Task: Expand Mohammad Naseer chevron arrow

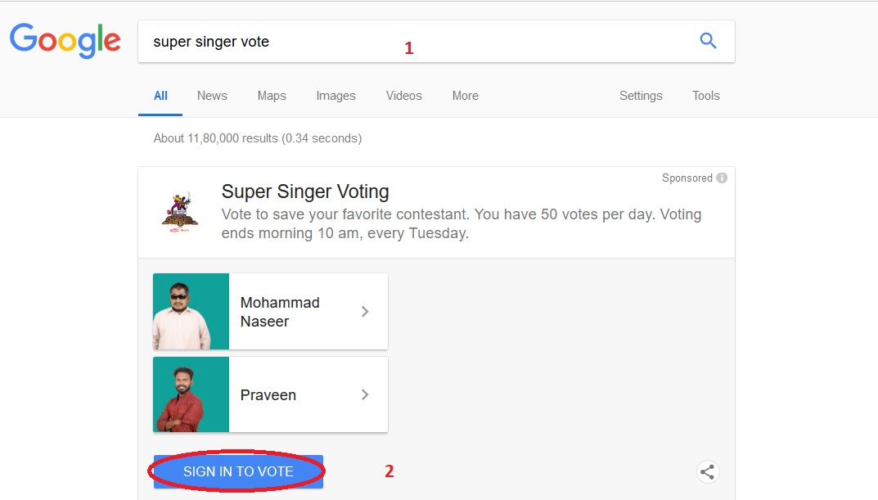Action: (x=365, y=312)
